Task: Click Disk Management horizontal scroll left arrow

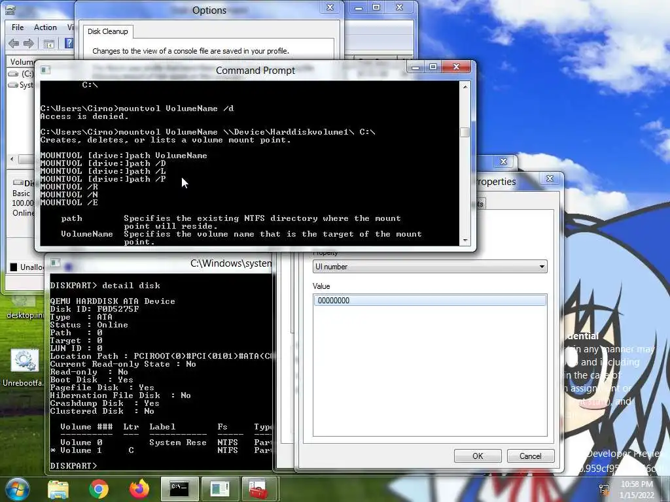Action: [x=12, y=159]
